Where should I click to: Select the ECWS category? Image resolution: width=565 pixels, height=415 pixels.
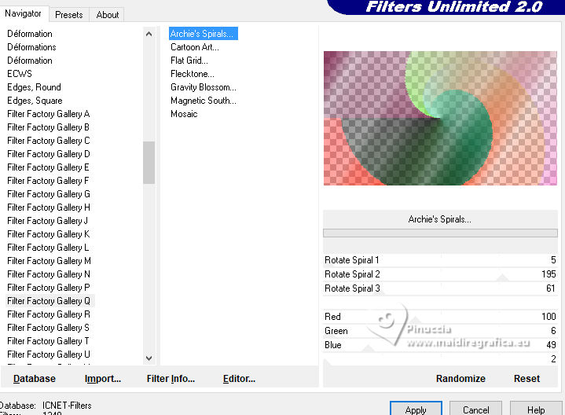pos(20,74)
